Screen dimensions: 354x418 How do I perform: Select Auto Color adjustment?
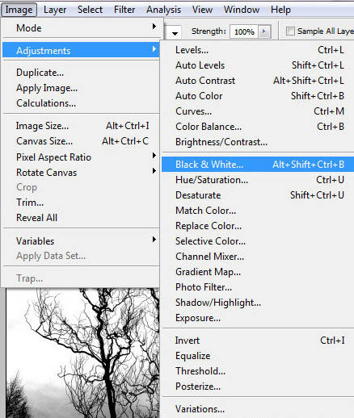coord(258,96)
